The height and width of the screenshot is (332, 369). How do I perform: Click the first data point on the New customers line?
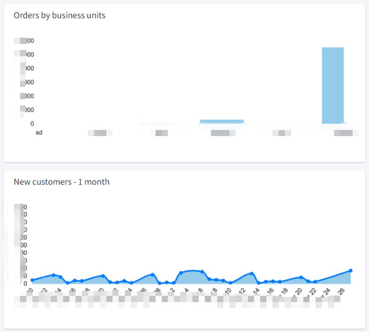(32, 280)
